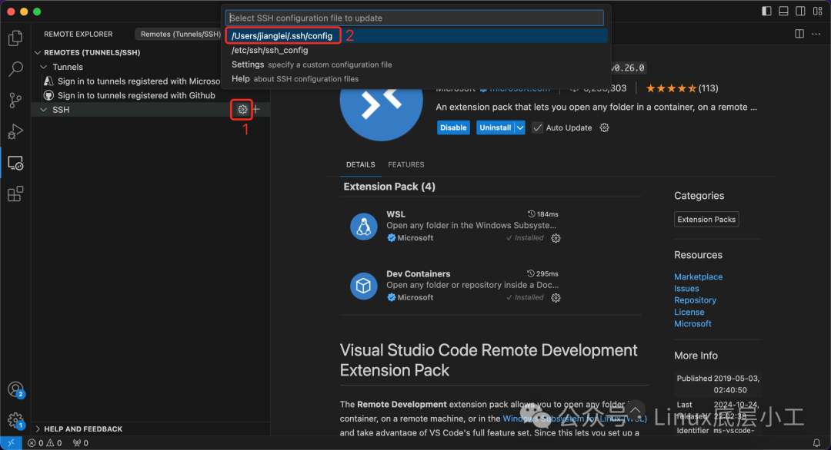
Task: Click the SSH configure gear icon
Action: (x=242, y=110)
